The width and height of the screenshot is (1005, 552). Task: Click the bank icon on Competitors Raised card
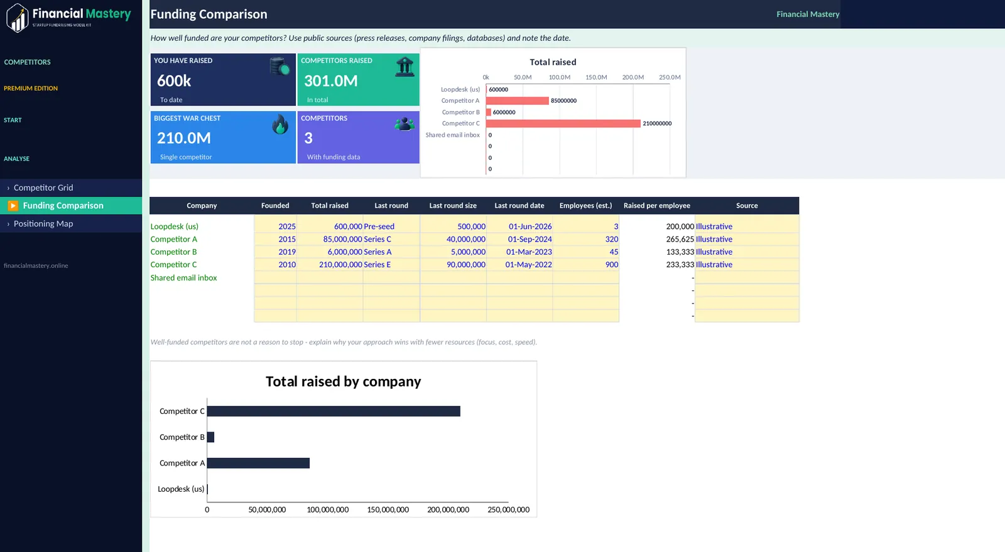pyautogui.click(x=405, y=66)
